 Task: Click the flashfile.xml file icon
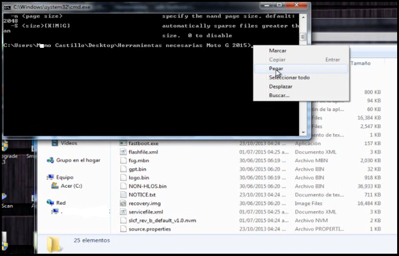(x=123, y=152)
